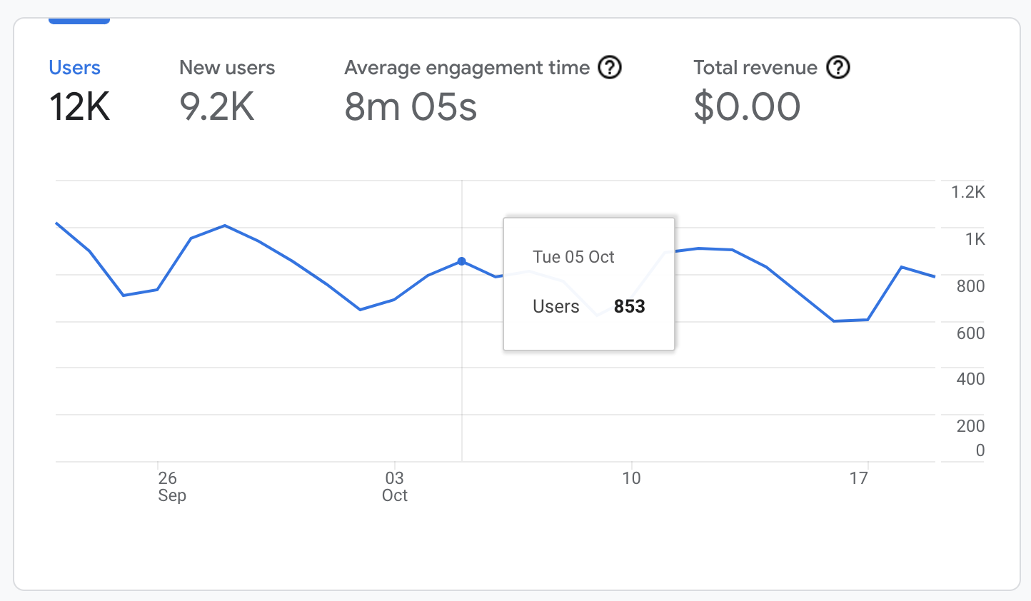Select the blue tab indicator above Users

coord(79,19)
